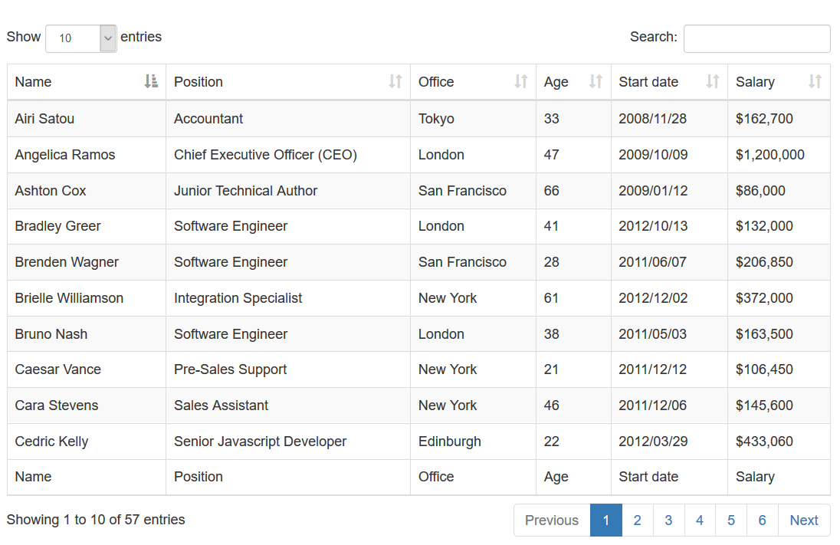Click the Showing 1 to 10 of 57 entries text
This screenshot has width=840, height=545.
pyautogui.click(x=96, y=520)
